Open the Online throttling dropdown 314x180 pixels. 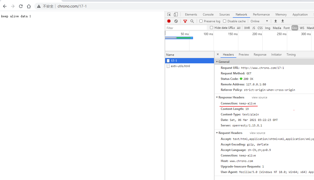click(259, 21)
